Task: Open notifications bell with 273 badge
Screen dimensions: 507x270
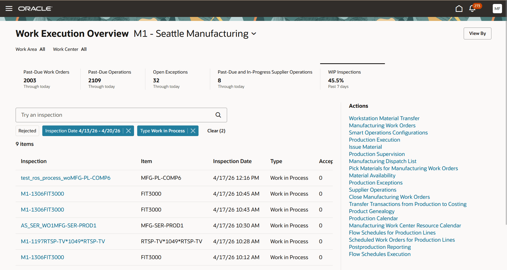Action: pos(472,8)
